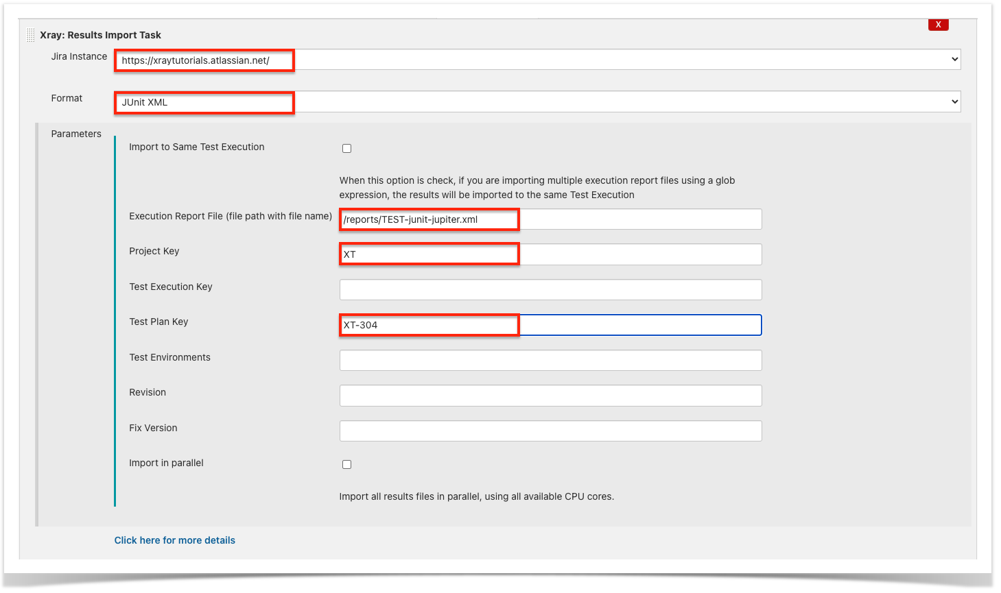This screenshot has width=1001, height=593.
Task: Click the 'Test Plan Key' label
Action: 158,322
